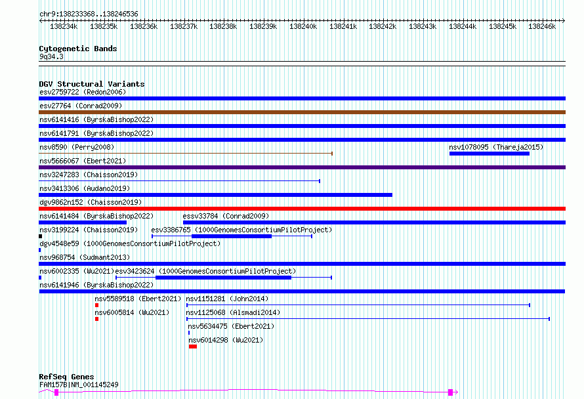The width and height of the screenshot is (584, 399).
Task: Click the nsv3413306 (Audano2019) blue bar
Action: (x=215, y=195)
